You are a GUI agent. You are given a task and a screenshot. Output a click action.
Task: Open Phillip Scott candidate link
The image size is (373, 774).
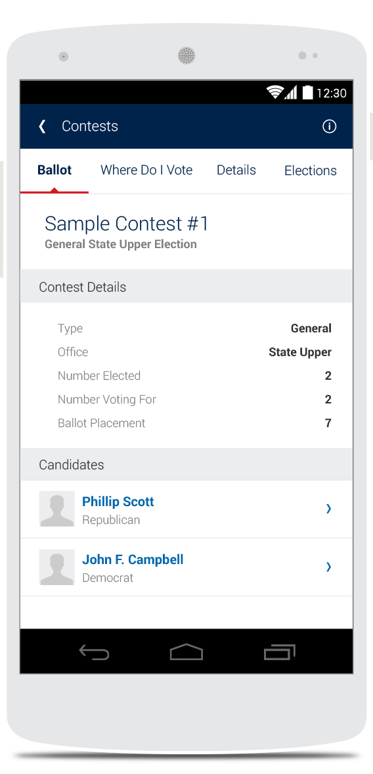click(x=118, y=502)
